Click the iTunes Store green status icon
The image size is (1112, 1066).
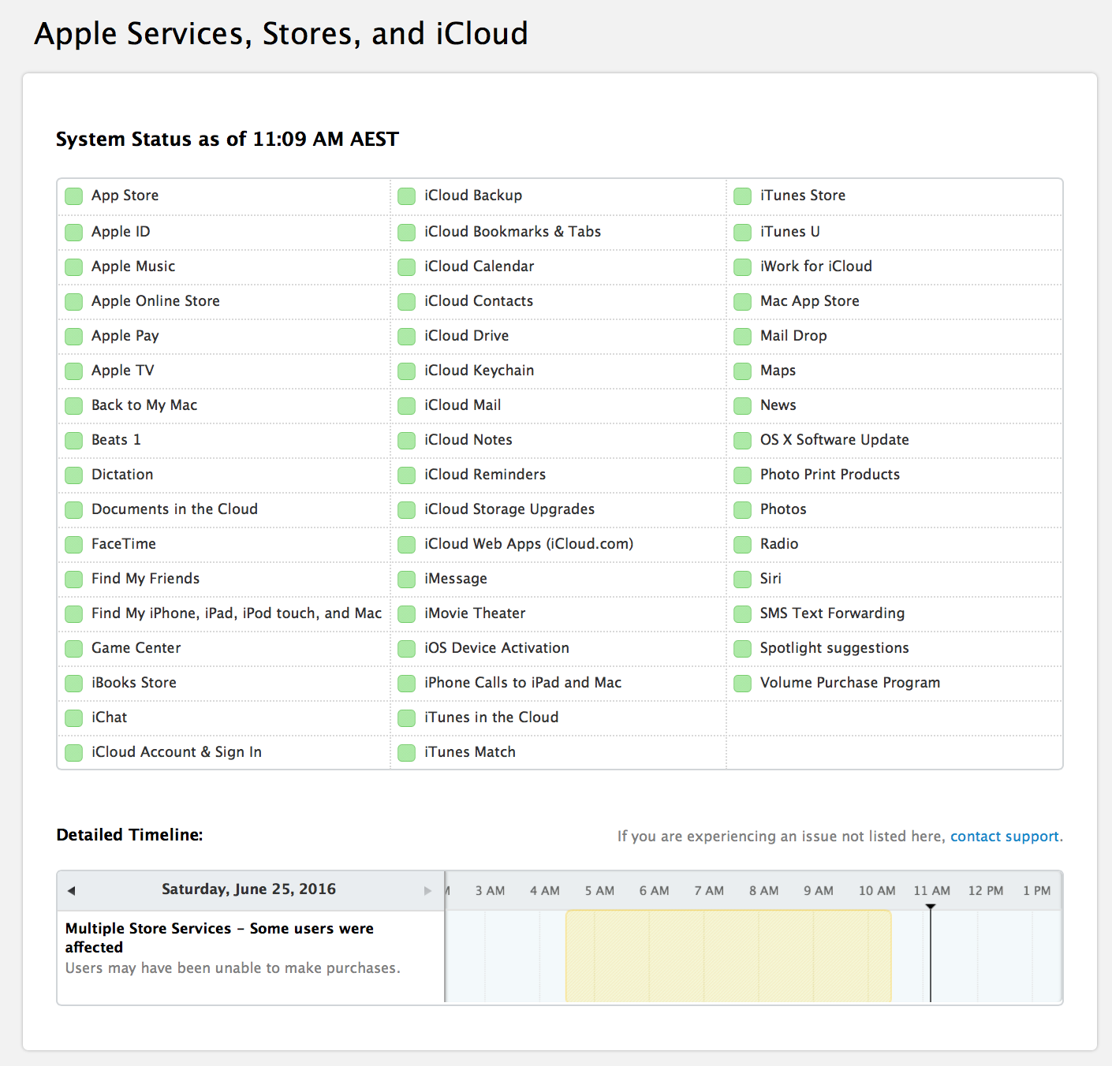pyautogui.click(x=743, y=196)
